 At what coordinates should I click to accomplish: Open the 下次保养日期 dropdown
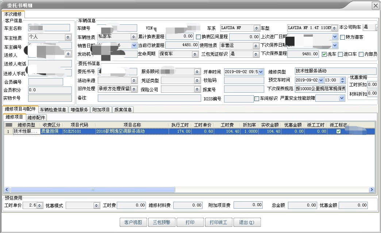pos(335,45)
